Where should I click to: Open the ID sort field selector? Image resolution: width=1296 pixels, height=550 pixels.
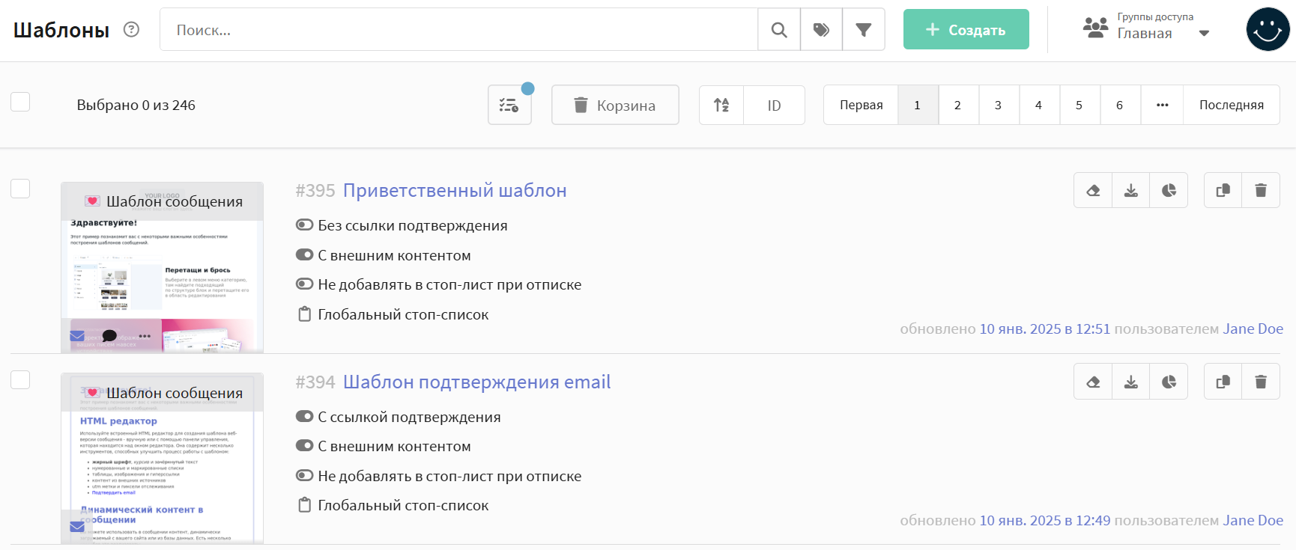[x=774, y=105]
